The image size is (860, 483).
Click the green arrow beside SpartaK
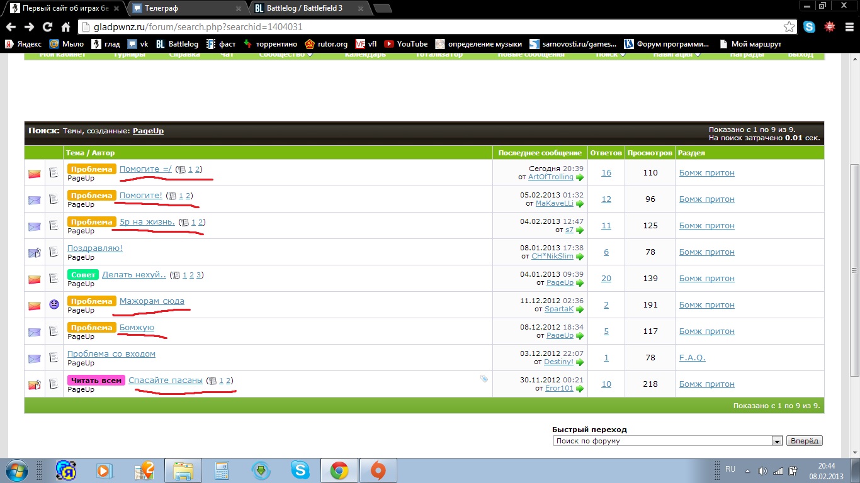(580, 309)
